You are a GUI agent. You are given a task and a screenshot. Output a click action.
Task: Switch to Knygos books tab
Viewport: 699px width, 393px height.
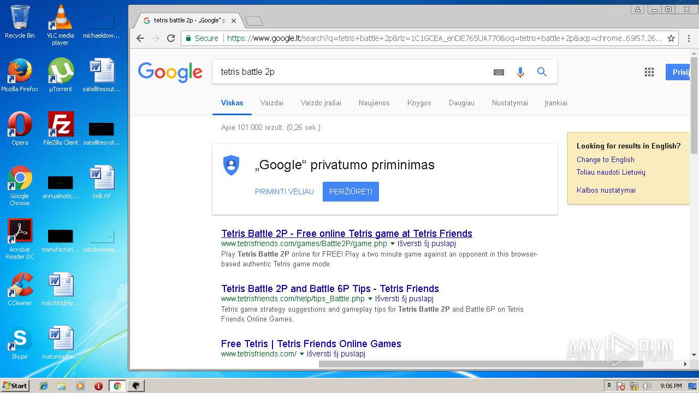pyautogui.click(x=419, y=103)
